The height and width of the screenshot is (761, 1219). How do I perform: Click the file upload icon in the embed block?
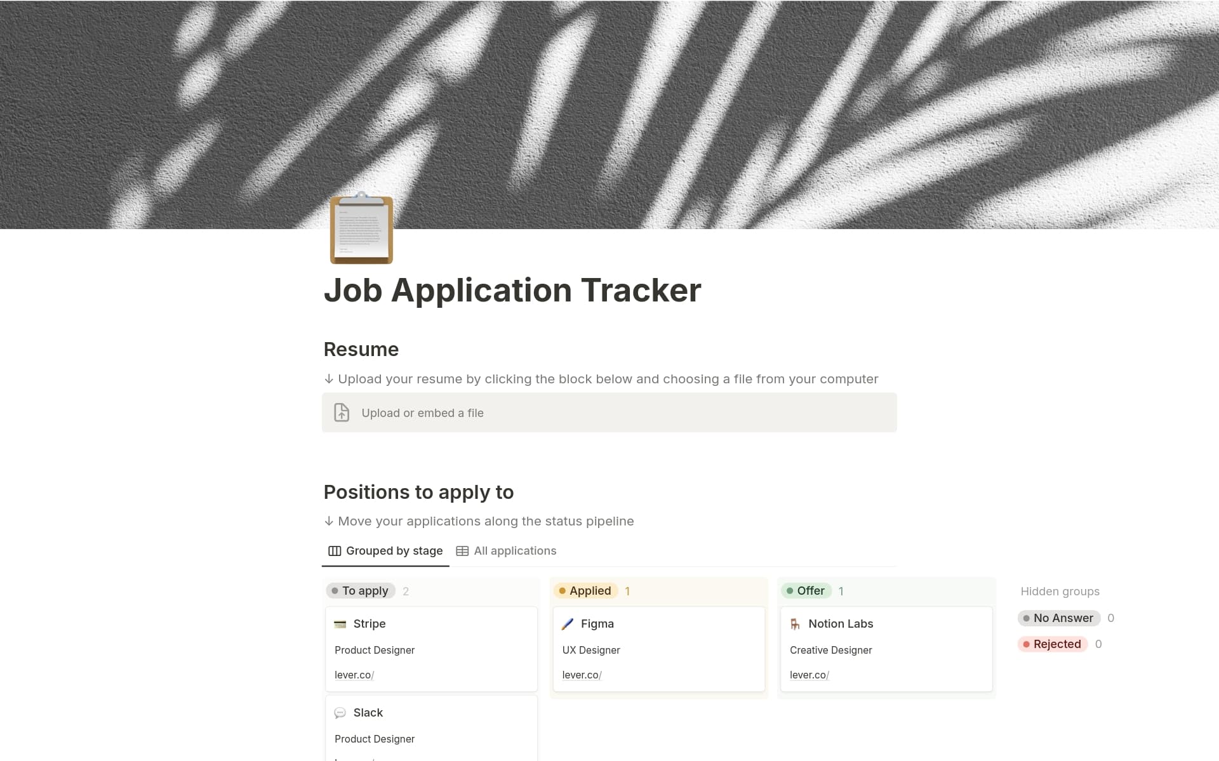coord(342,413)
